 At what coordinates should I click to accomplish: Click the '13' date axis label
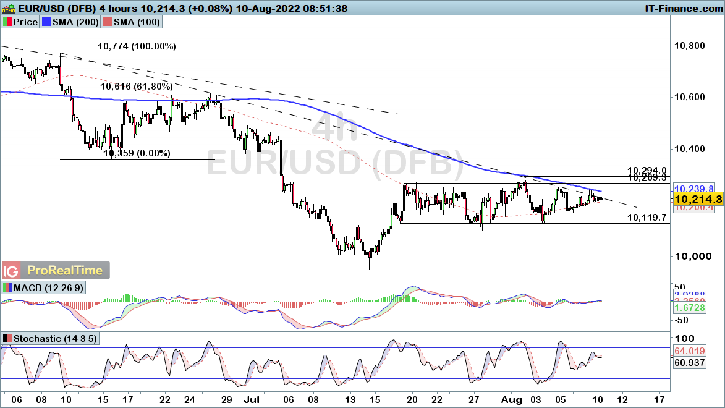tap(350, 399)
